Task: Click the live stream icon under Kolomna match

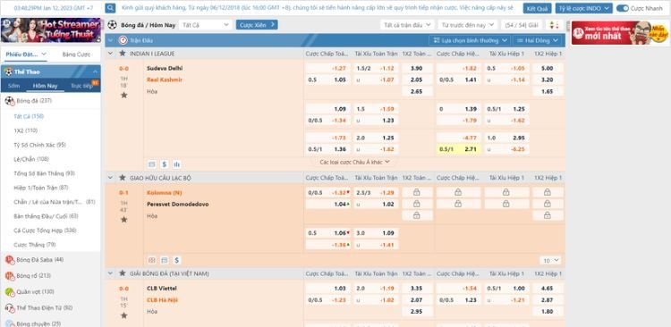Action: coord(151,260)
